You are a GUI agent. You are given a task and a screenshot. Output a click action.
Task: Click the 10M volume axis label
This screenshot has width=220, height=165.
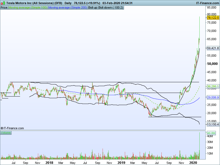point(210,153)
